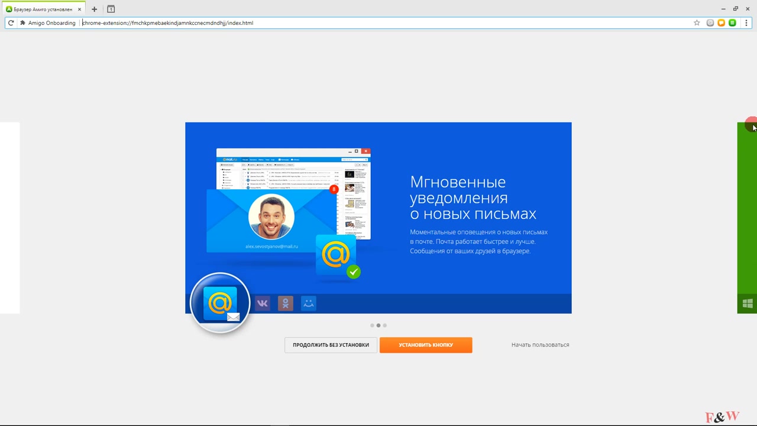
Task: Bookmark this page with the star icon
Action: (697, 22)
